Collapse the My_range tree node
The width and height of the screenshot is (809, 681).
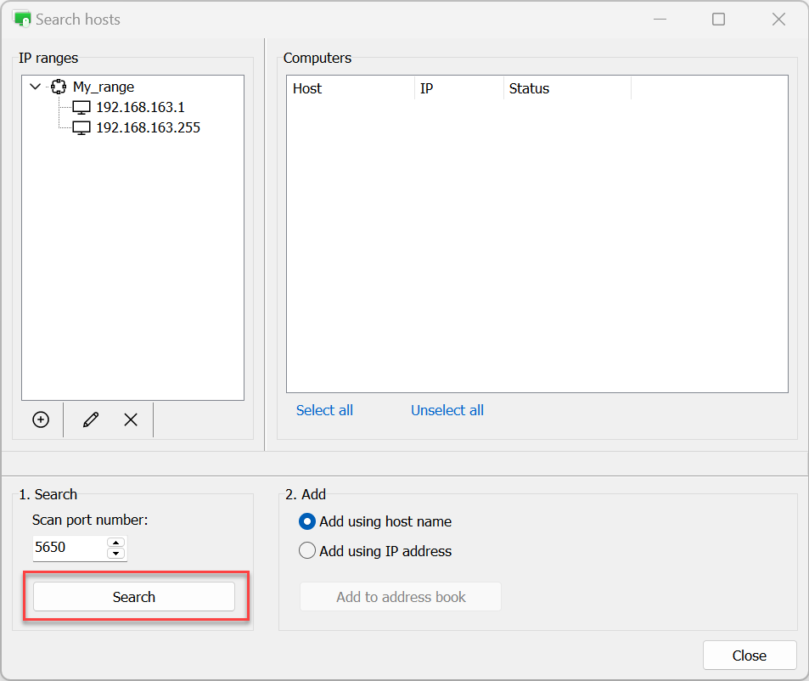tap(35, 87)
